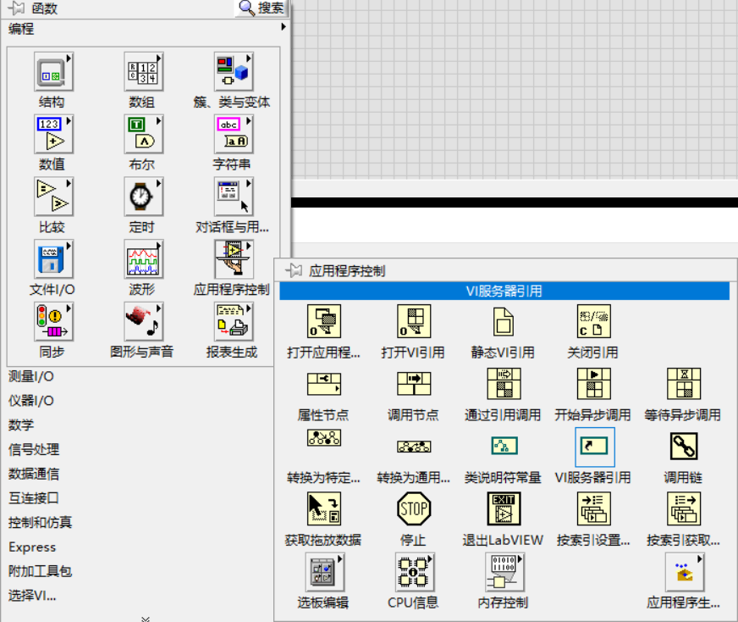
Task: Select the 属性节点 (Property Node) icon
Action: (326, 385)
